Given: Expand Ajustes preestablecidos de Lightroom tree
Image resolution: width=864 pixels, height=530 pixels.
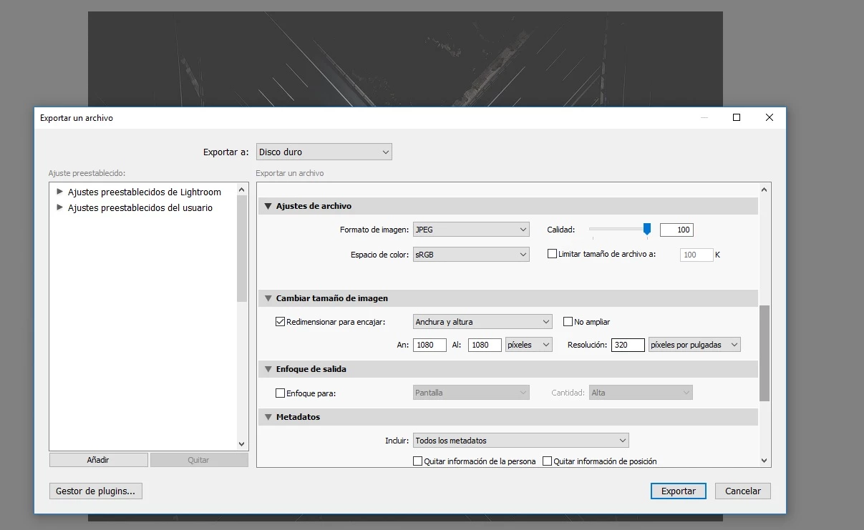Looking at the screenshot, I should 60,192.
